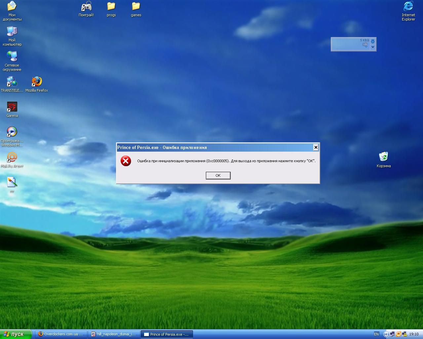
Task: Show hidden tray icons with the chevron
Action: 386,334
